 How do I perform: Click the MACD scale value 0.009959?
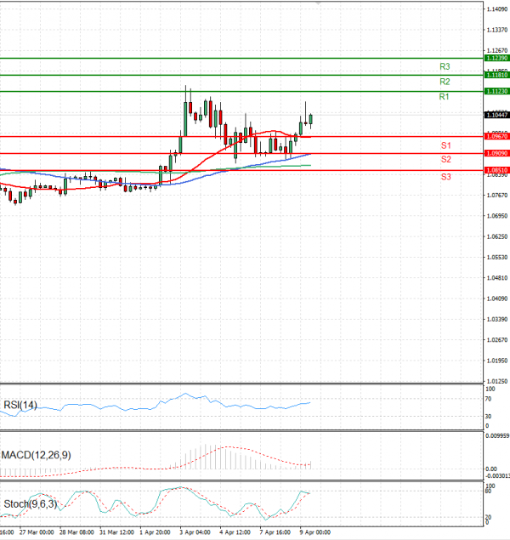point(497,436)
